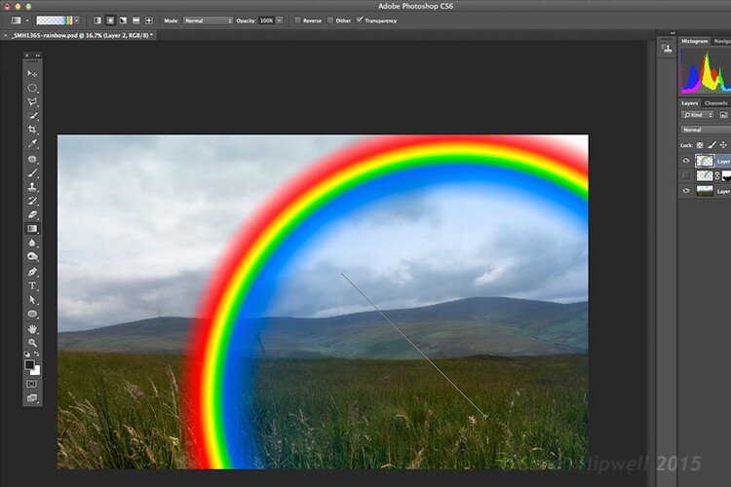The height and width of the screenshot is (487, 731).
Task: Change the screen mode
Action: pyautogui.click(x=32, y=397)
